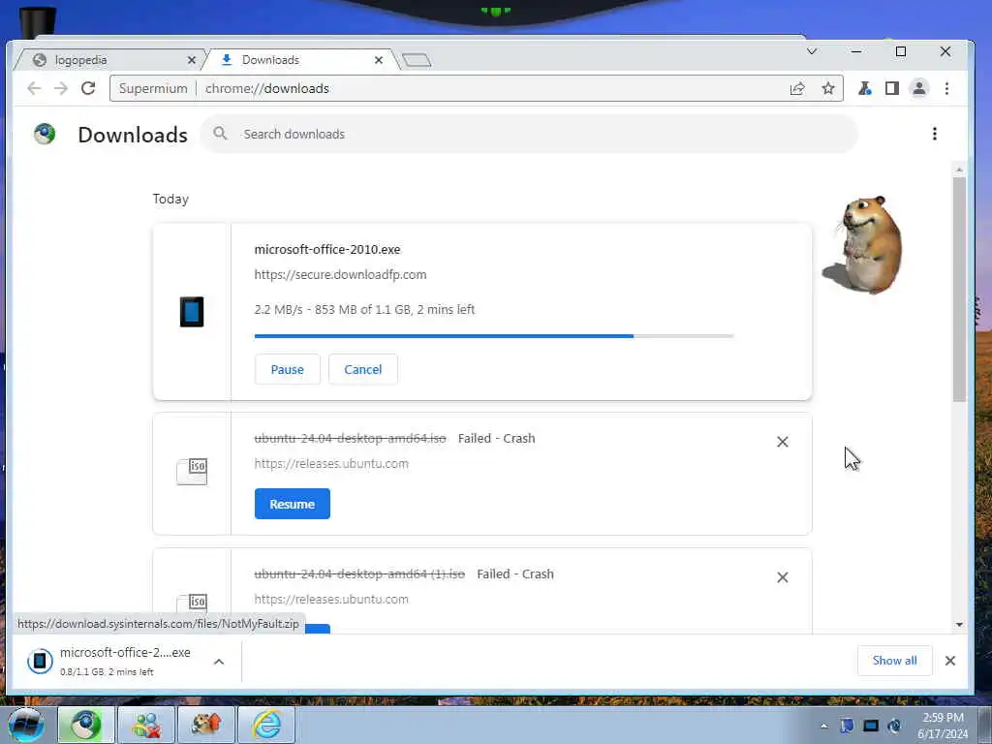Close the logopedia tab
Image resolution: width=992 pixels, height=744 pixels.
click(192, 60)
